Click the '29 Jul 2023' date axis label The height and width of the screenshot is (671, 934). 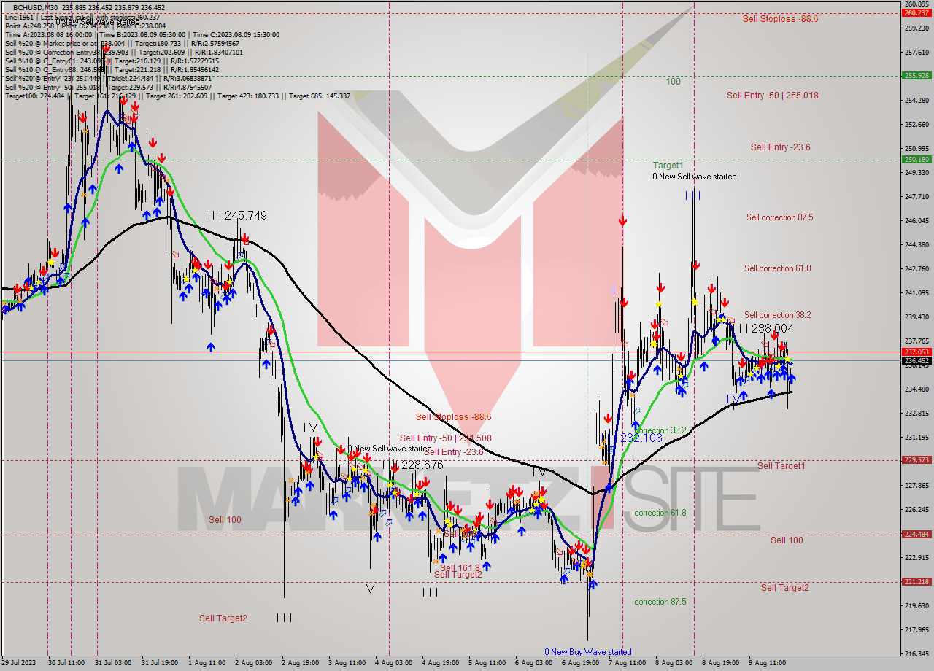[x=18, y=663]
